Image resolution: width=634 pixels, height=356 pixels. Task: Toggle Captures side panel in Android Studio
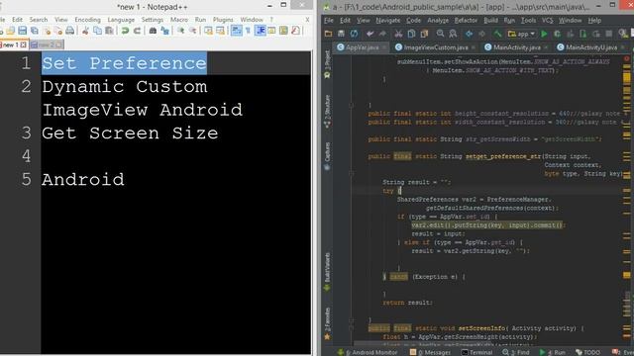pyautogui.click(x=327, y=156)
